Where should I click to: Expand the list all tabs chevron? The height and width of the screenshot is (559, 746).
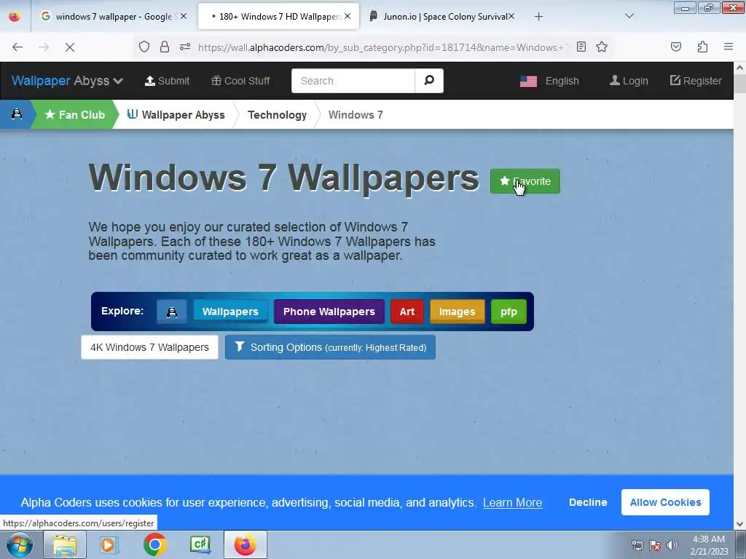pos(629,16)
